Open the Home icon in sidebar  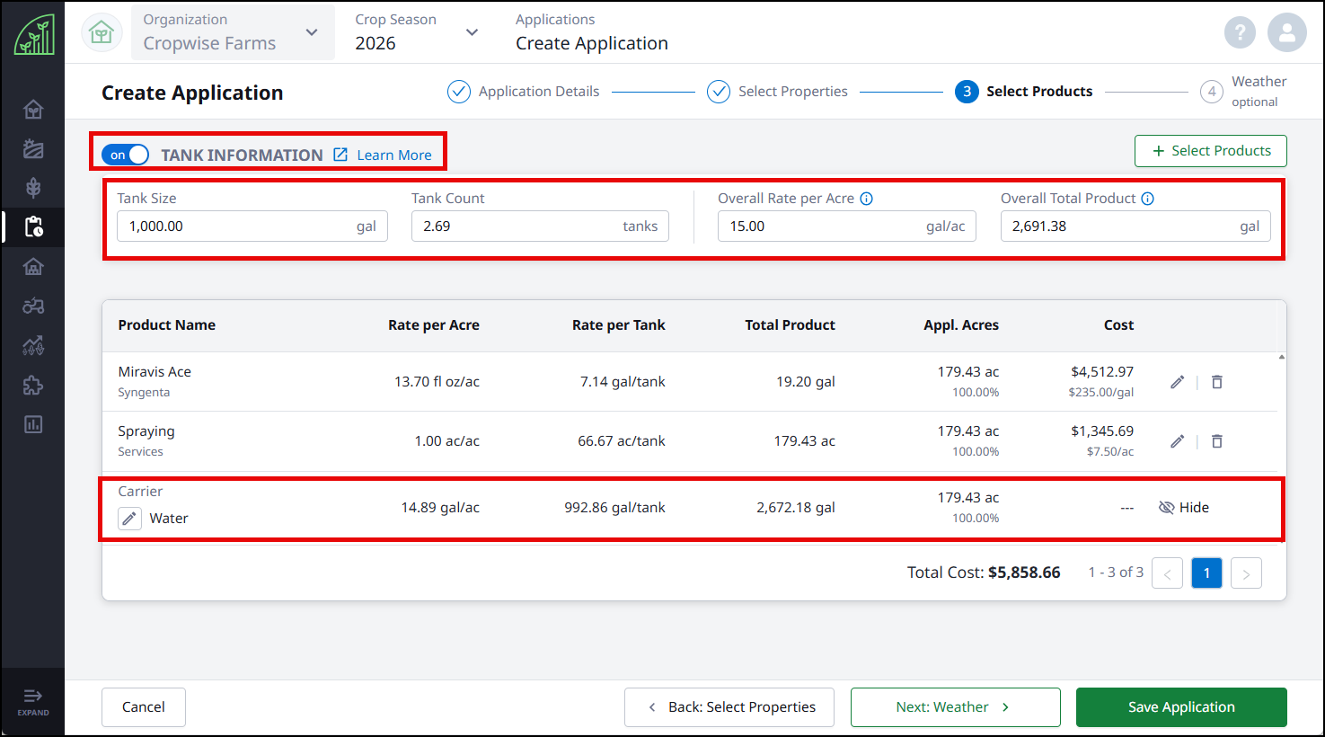[33, 110]
